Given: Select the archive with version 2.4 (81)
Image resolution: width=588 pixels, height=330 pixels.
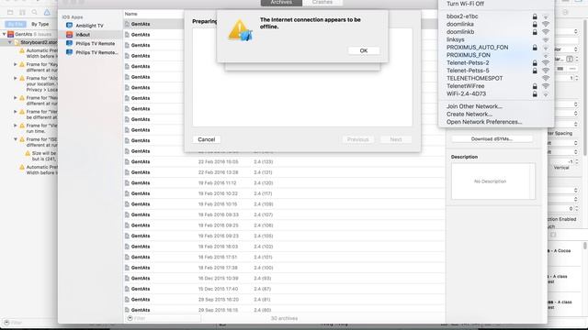Looking at the screenshot, I should coord(284,300).
